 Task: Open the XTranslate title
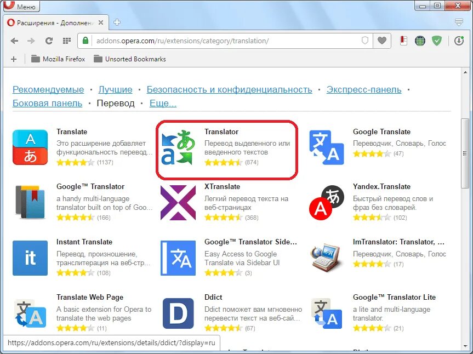[222, 187]
